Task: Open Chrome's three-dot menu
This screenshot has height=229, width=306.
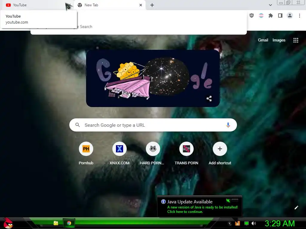Action: pyautogui.click(x=299, y=16)
